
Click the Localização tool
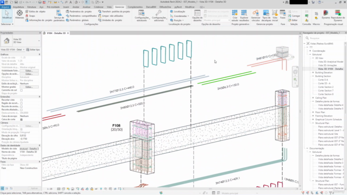click(x=177, y=11)
